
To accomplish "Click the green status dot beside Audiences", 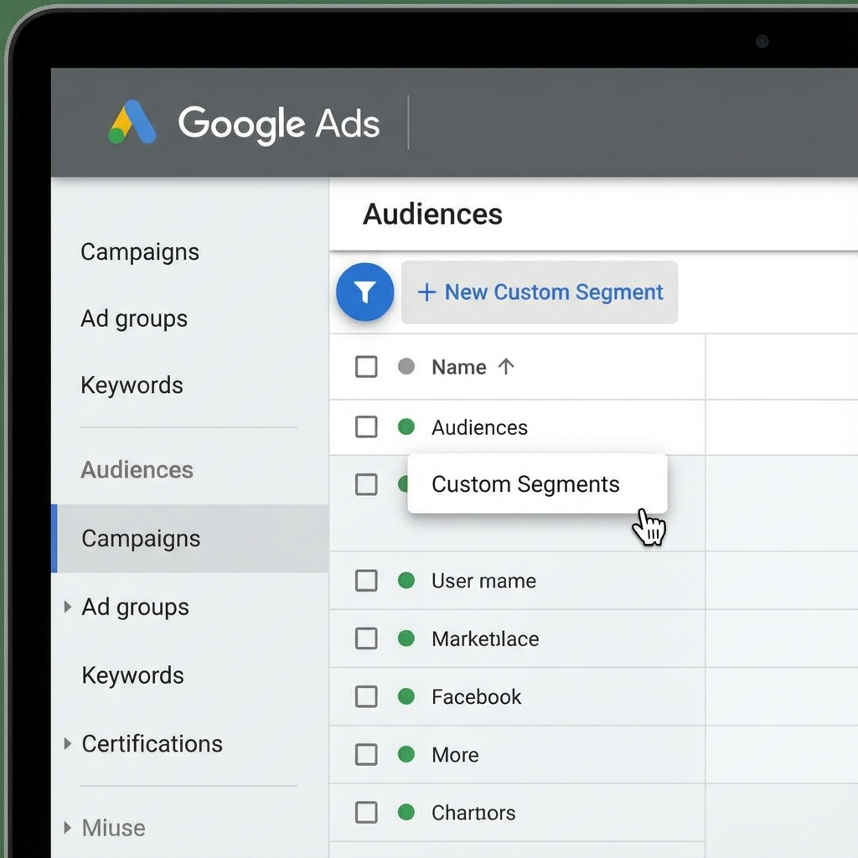I will coord(406,427).
